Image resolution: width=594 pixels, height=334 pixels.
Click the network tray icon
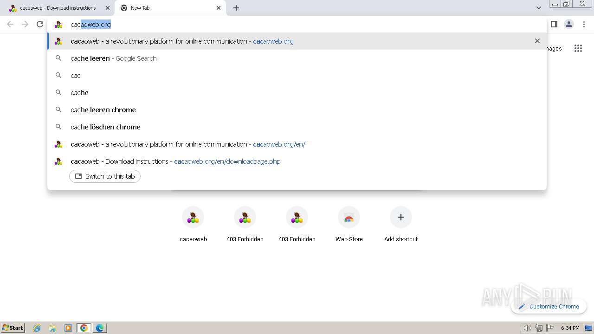(x=538, y=328)
